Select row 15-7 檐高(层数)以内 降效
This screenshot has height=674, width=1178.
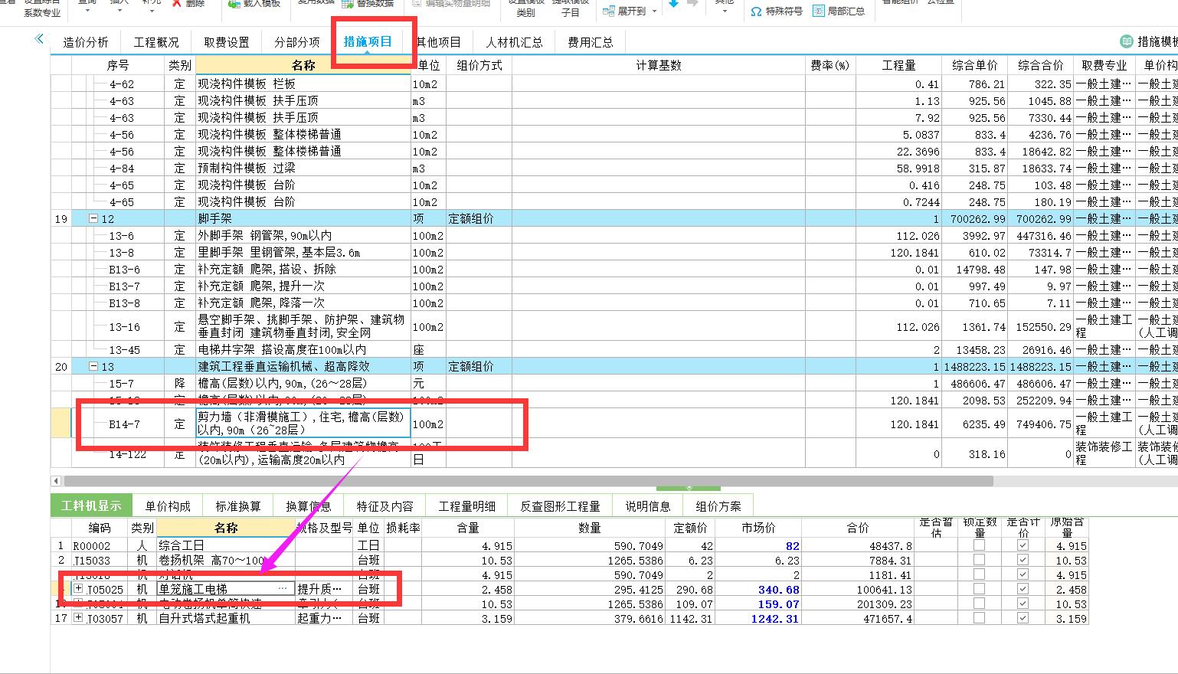pos(303,383)
